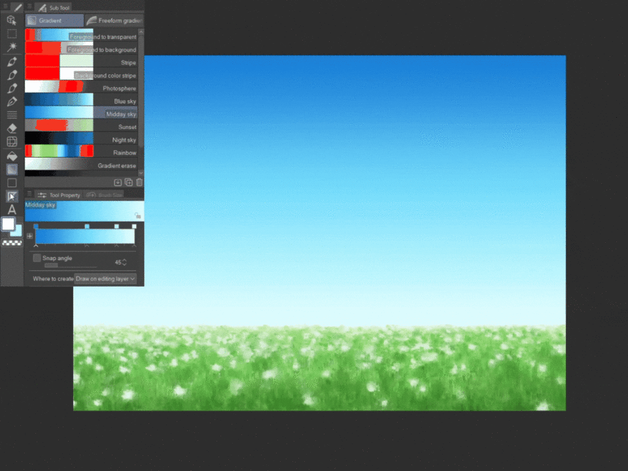This screenshot has height=471, width=628.
Task: Pick the fountain pen nib tool icon
Action: [12, 102]
